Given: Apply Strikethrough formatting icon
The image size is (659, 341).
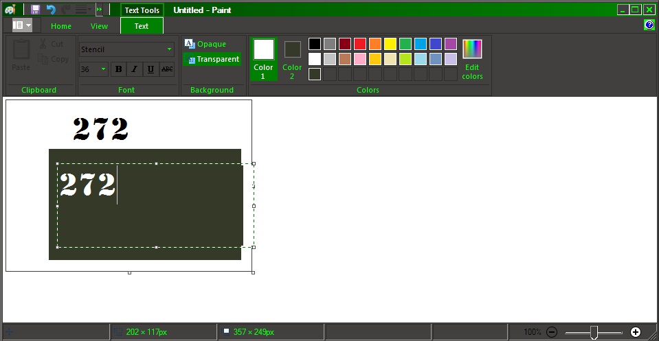Looking at the screenshot, I should (167, 69).
